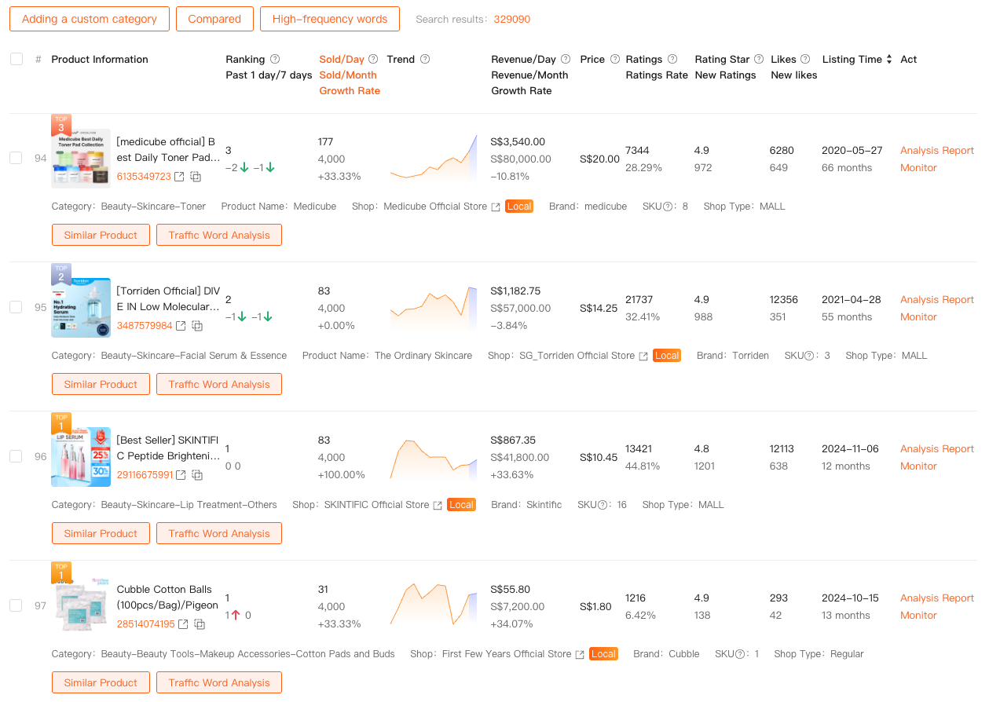
Task: Check the box for row 94 Medicube product
Action: click(16, 158)
